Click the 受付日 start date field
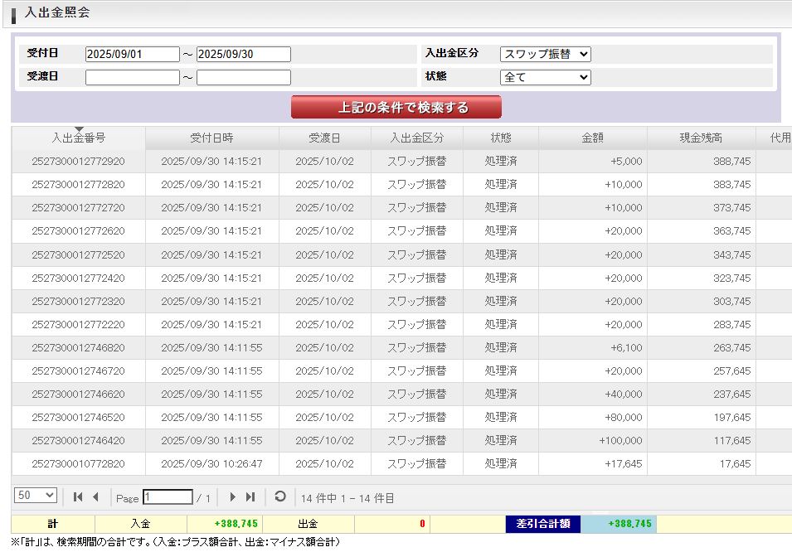This screenshot has width=792, height=552. tap(132, 54)
